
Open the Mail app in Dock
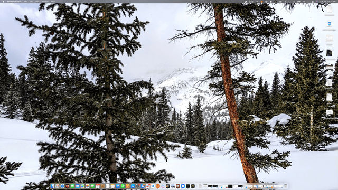pos(78,186)
